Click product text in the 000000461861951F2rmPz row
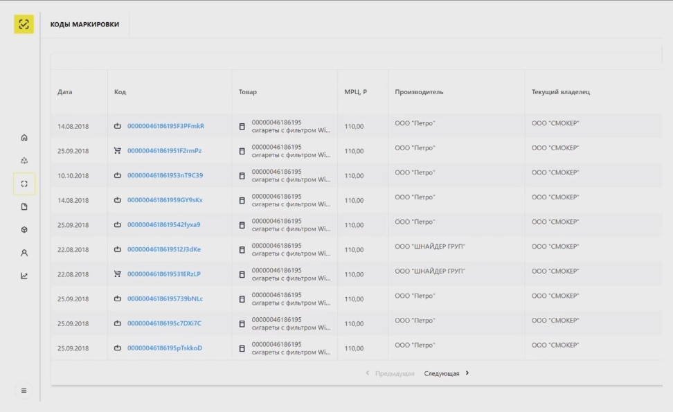The width and height of the screenshot is (673, 412). [291, 151]
